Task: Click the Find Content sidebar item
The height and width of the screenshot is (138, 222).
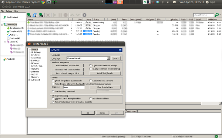Action: [x=11, y=17]
